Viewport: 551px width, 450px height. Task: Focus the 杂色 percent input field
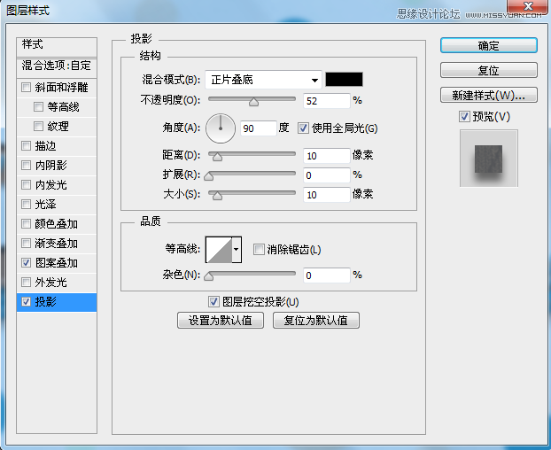click(x=327, y=275)
